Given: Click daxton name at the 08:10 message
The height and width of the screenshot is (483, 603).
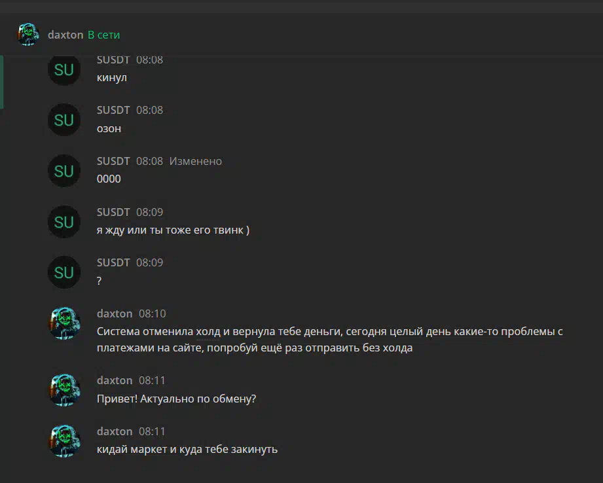Looking at the screenshot, I should pos(115,313).
